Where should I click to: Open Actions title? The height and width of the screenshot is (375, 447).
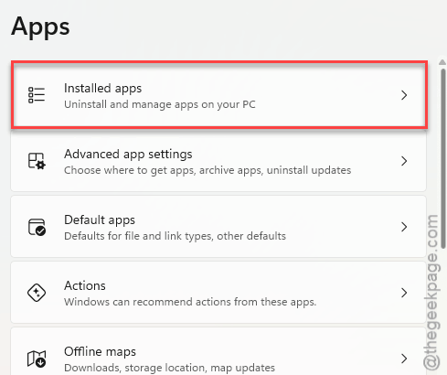(x=85, y=286)
